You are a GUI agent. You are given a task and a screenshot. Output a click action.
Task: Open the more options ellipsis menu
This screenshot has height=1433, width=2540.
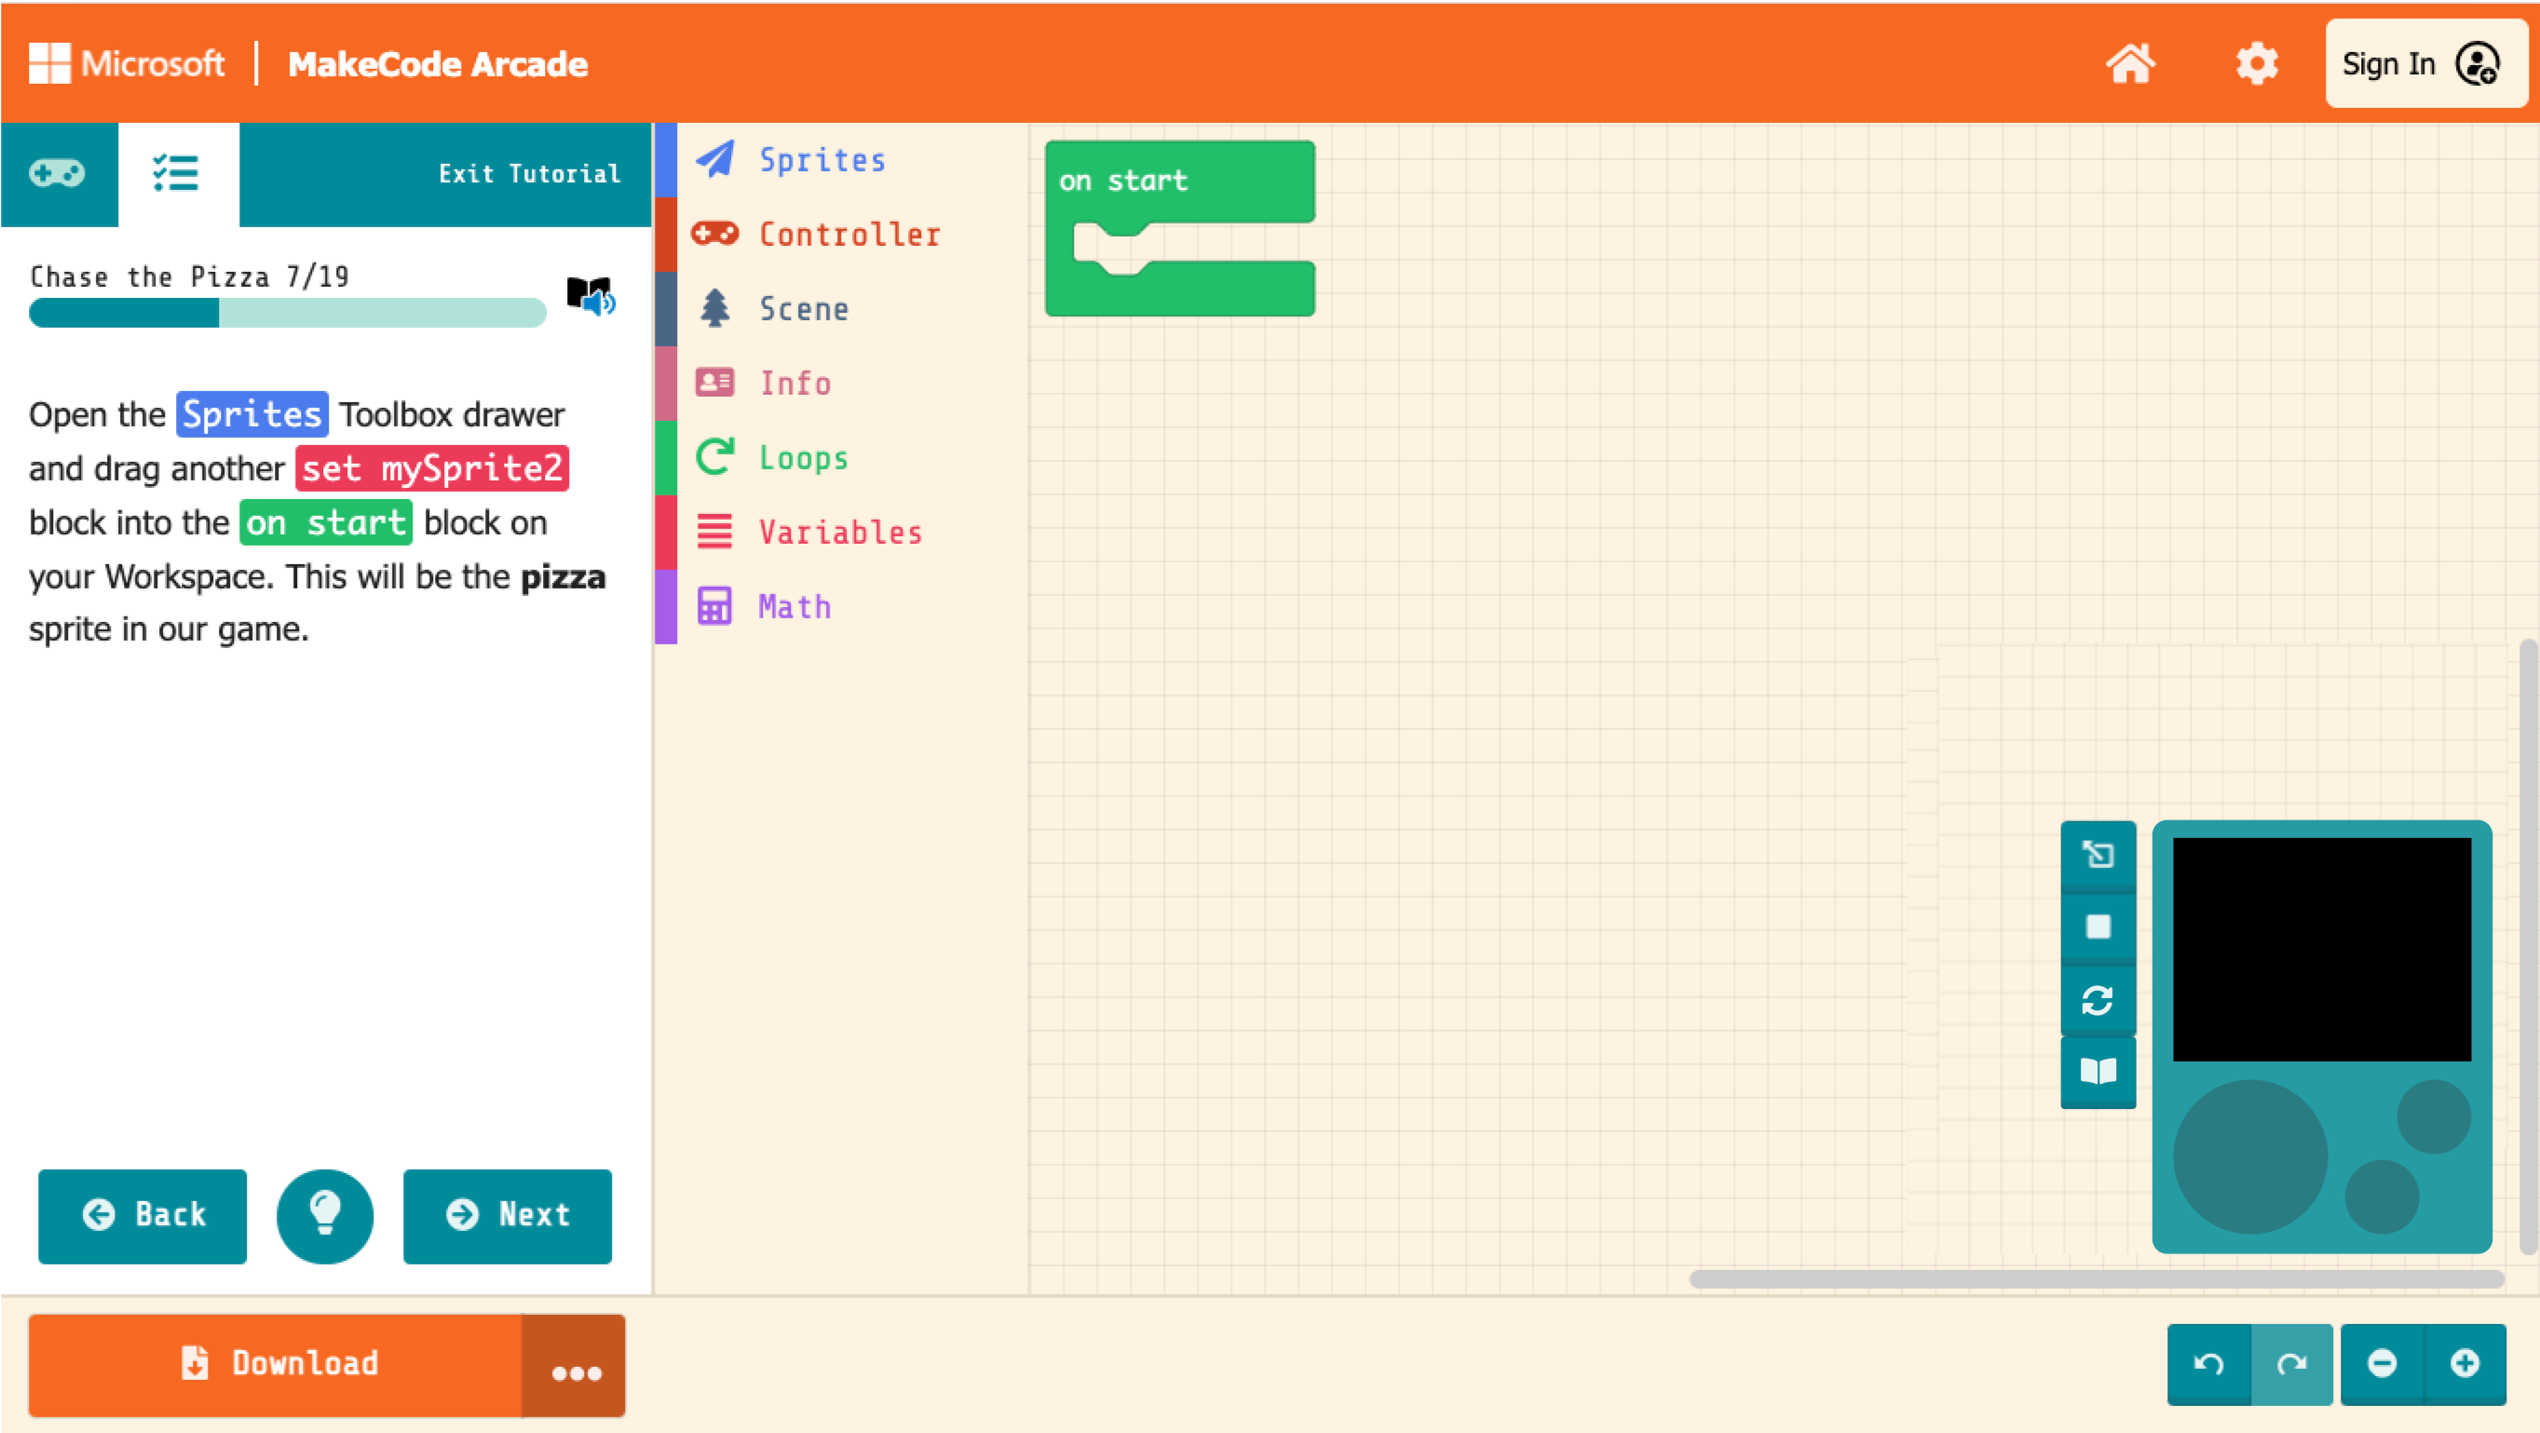(x=574, y=1364)
